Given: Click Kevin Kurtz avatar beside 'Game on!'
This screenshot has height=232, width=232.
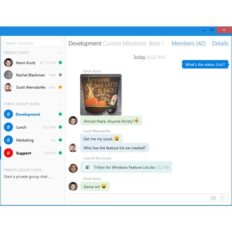Looking at the screenshot, I should tap(73, 186).
